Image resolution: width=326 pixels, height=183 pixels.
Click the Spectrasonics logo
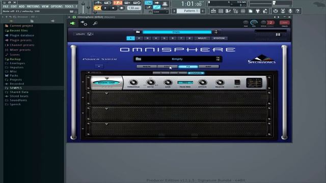tap(261, 59)
